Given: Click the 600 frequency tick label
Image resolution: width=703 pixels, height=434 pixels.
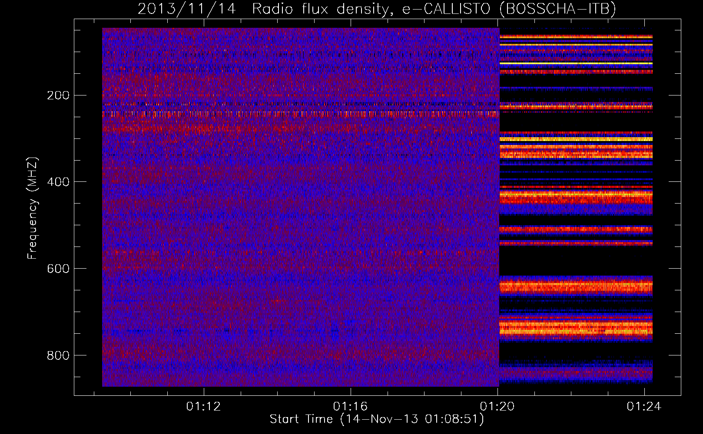Looking at the screenshot, I should pyautogui.click(x=58, y=268).
